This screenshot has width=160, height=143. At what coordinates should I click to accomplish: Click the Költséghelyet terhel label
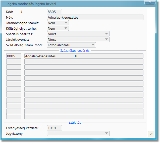tap(22, 28)
